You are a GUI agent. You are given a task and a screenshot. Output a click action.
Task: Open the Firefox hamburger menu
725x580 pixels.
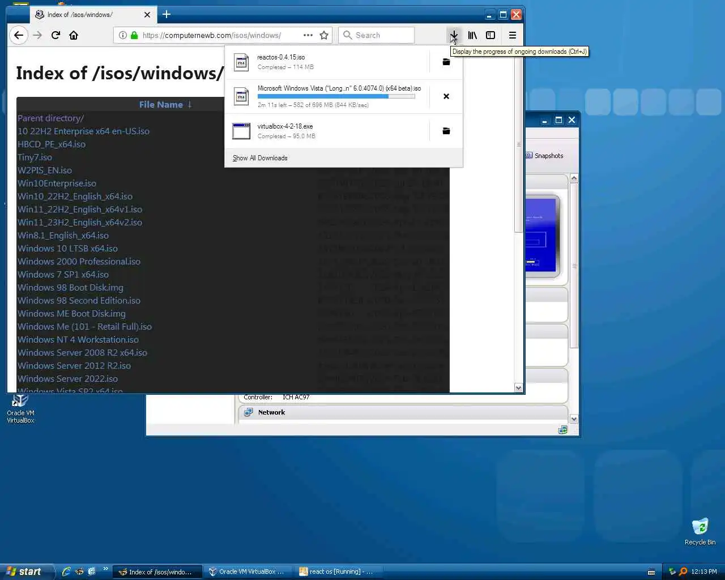(512, 35)
